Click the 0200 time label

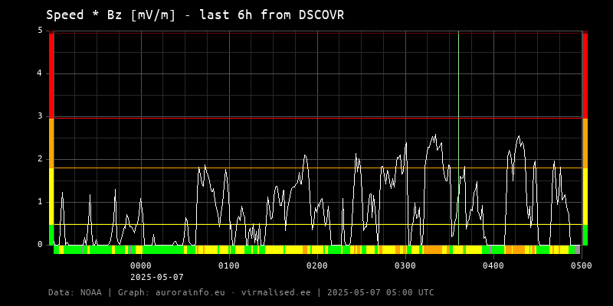coord(317,265)
